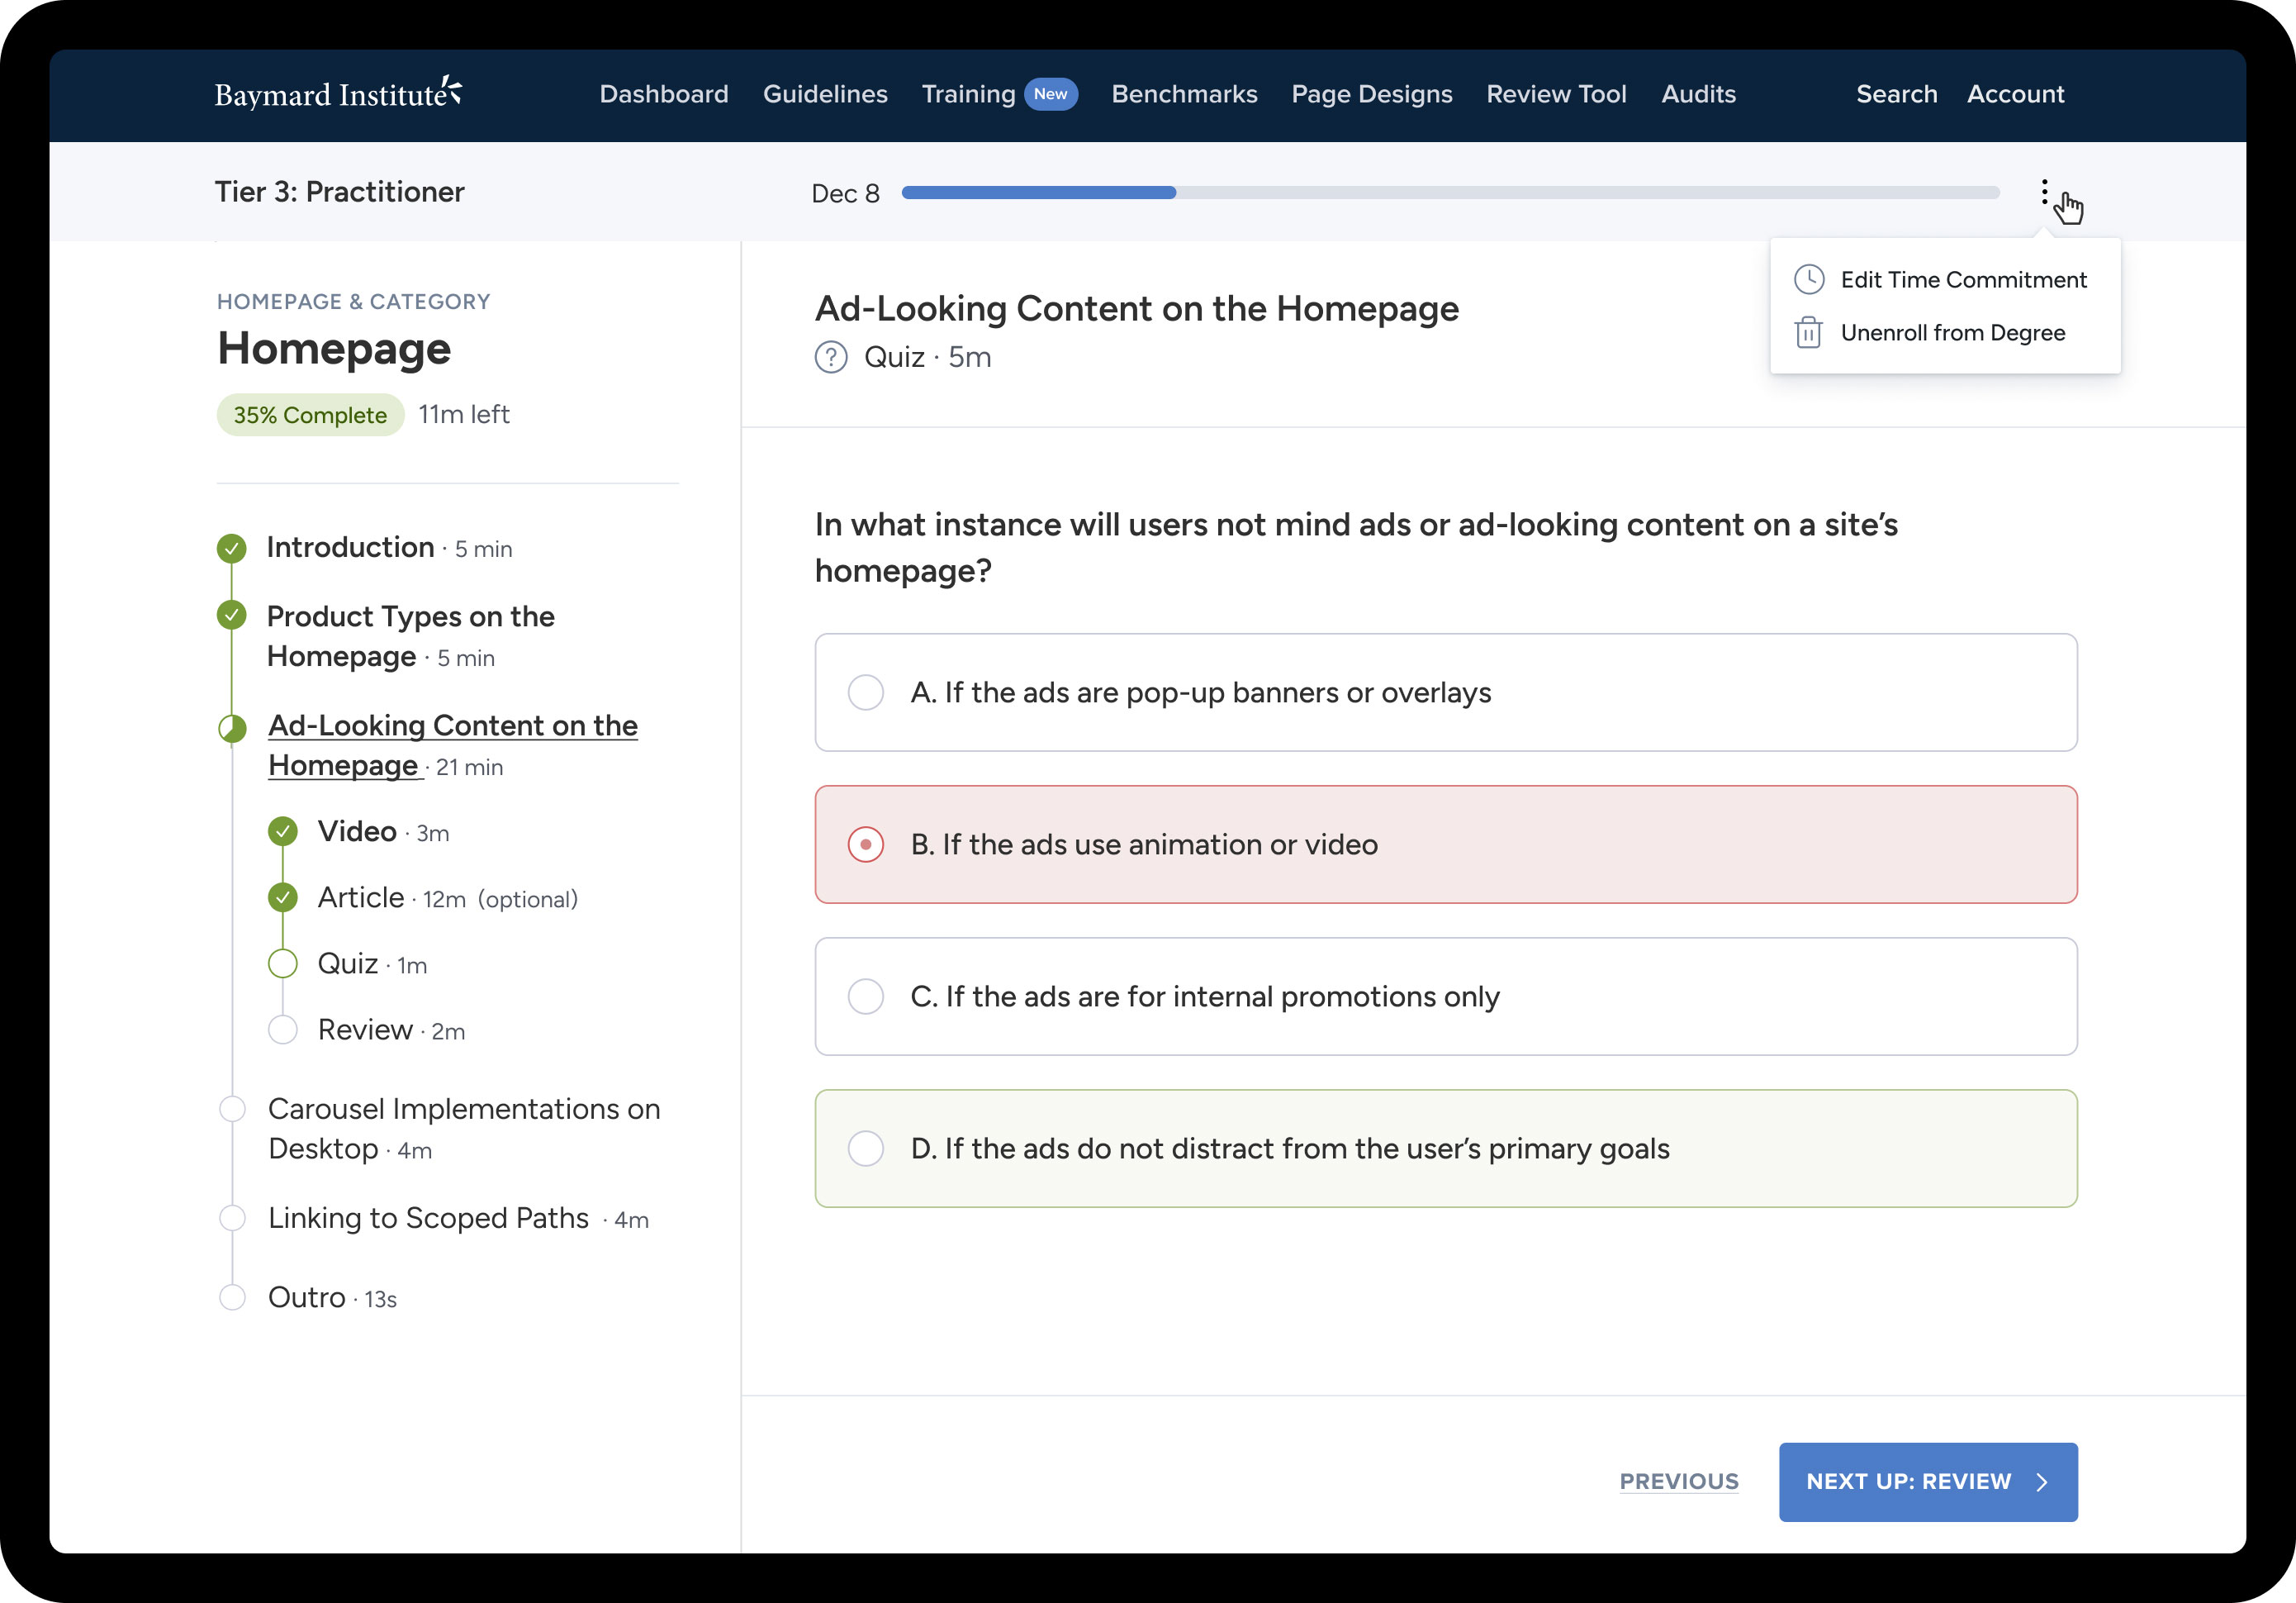Open Search in the top bar

1897,94
